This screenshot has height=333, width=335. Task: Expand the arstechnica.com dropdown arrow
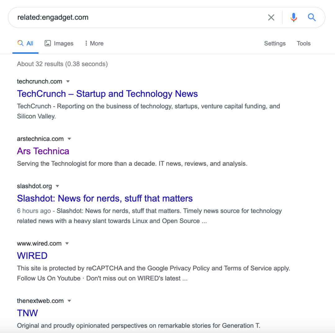click(x=69, y=139)
